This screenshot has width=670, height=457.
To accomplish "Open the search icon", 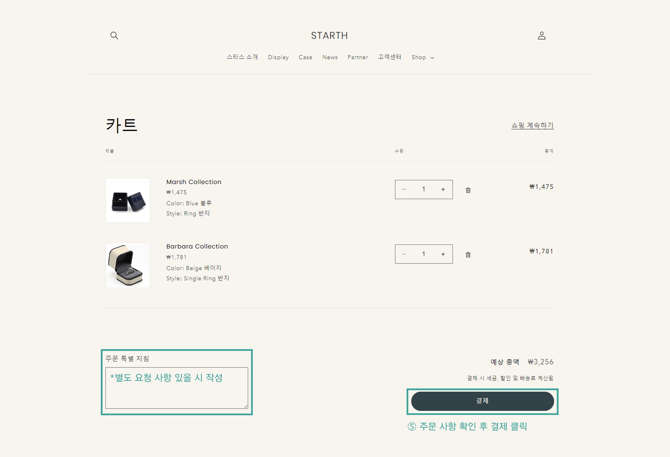I will coord(115,35).
